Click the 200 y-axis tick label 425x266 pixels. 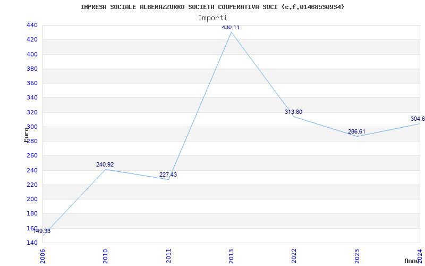pos(32,199)
